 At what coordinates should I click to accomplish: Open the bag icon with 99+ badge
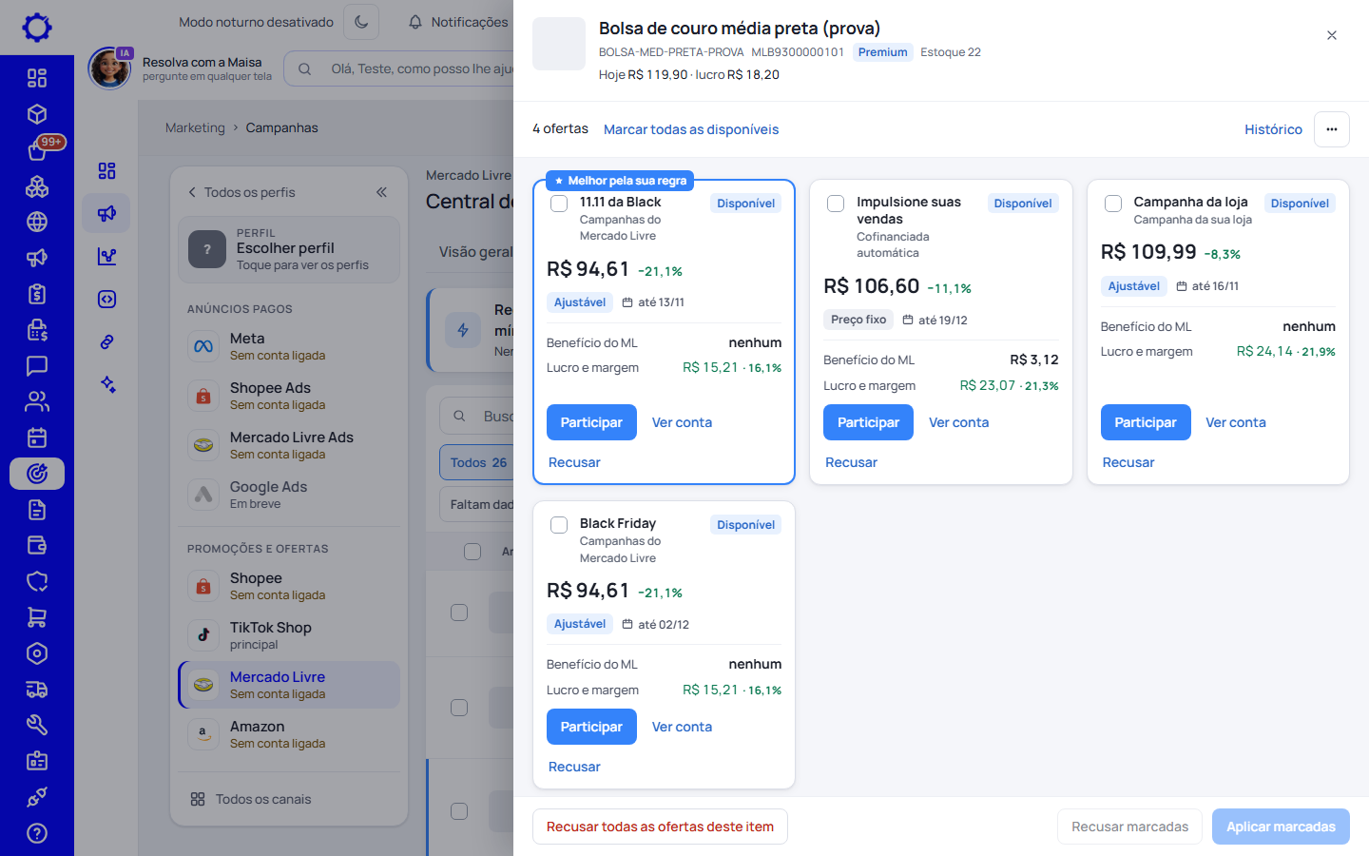[37, 150]
